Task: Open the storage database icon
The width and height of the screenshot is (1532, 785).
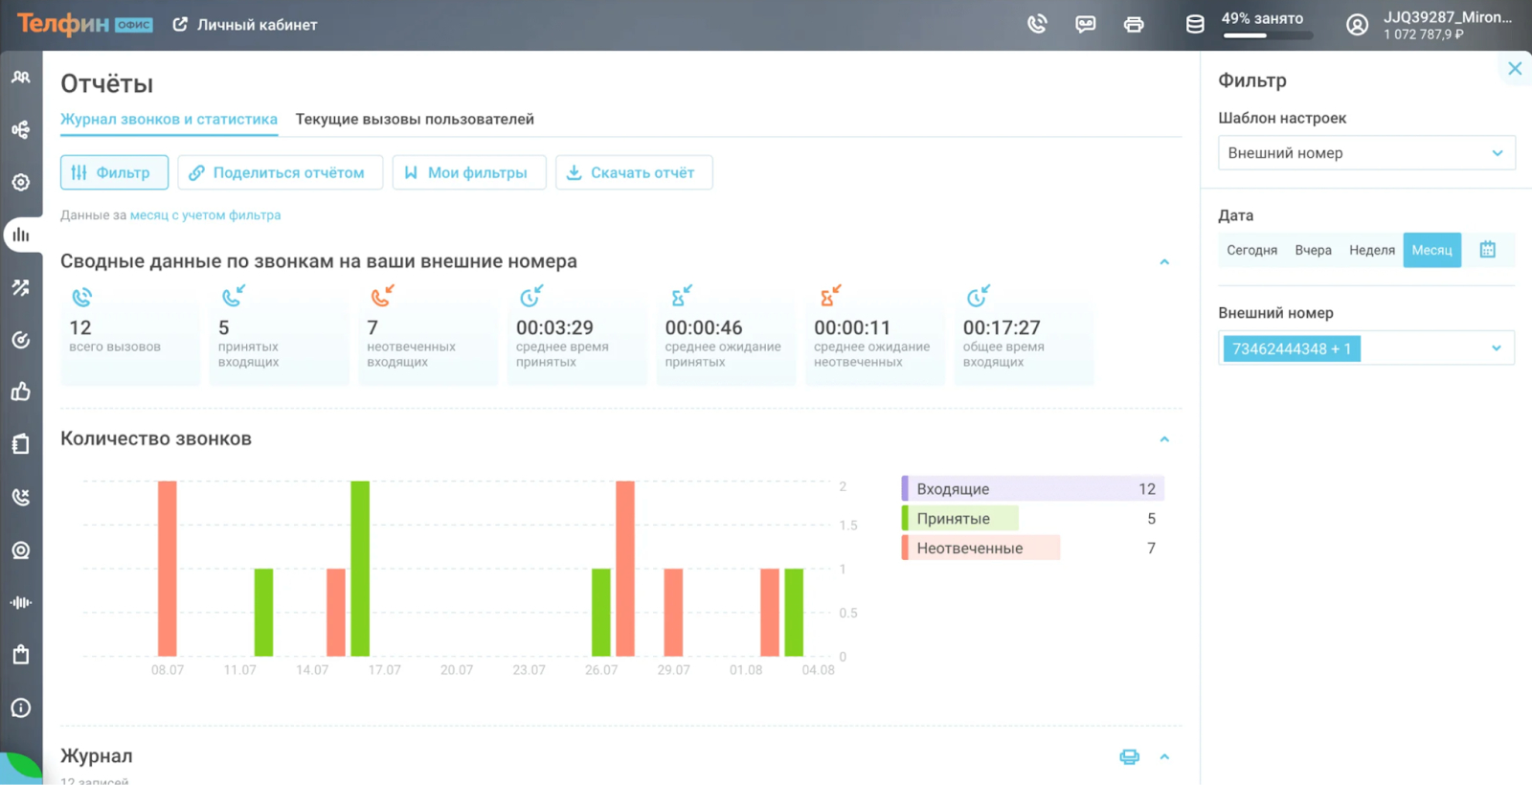Action: click(x=1195, y=24)
